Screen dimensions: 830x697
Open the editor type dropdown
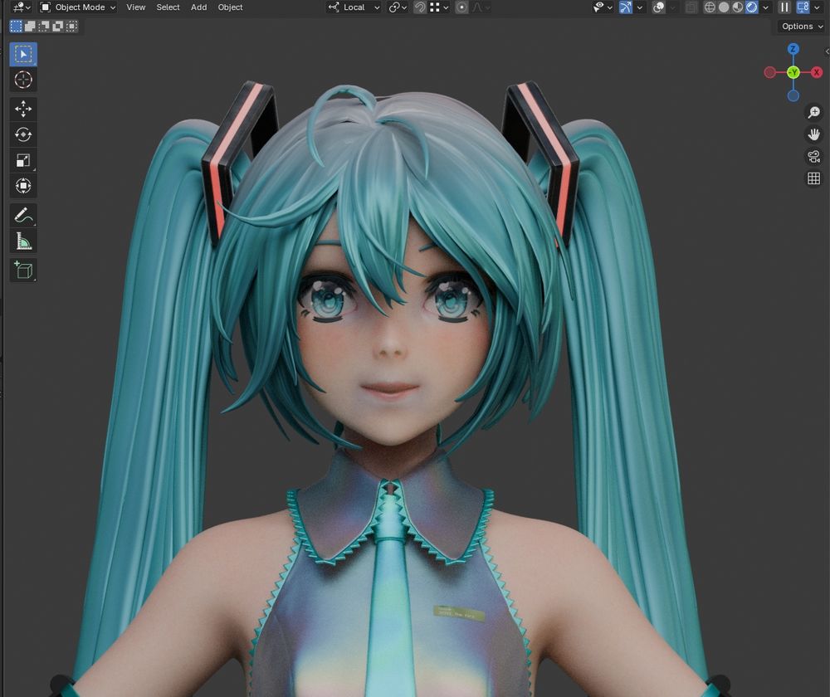click(22, 7)
